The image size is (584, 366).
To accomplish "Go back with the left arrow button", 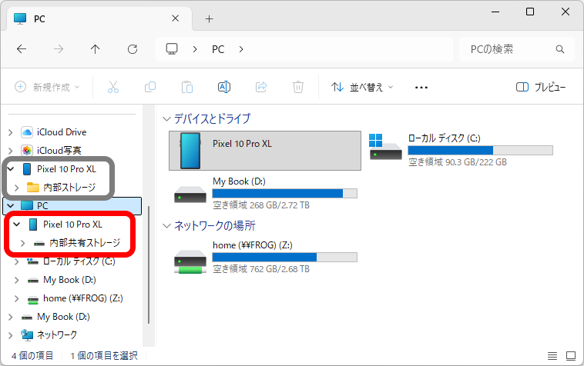I will click(22, 49).
